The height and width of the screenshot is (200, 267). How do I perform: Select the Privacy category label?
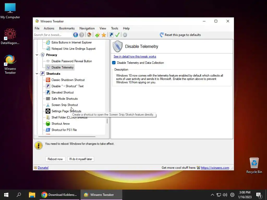(52, 55)
